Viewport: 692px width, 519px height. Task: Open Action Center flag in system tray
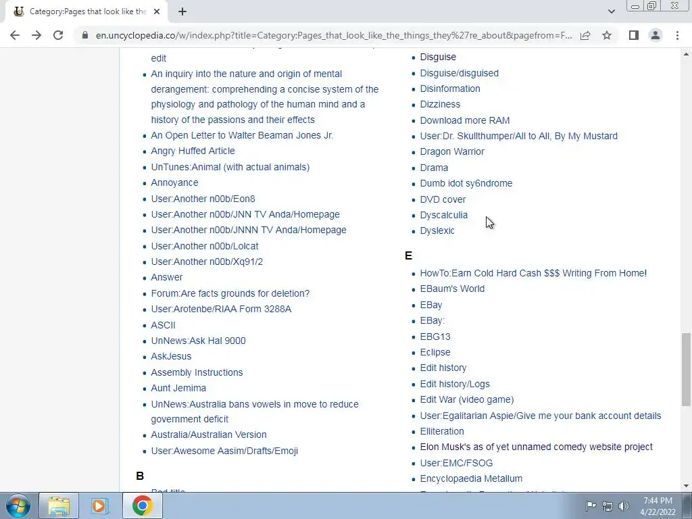[x=591, y=505]
